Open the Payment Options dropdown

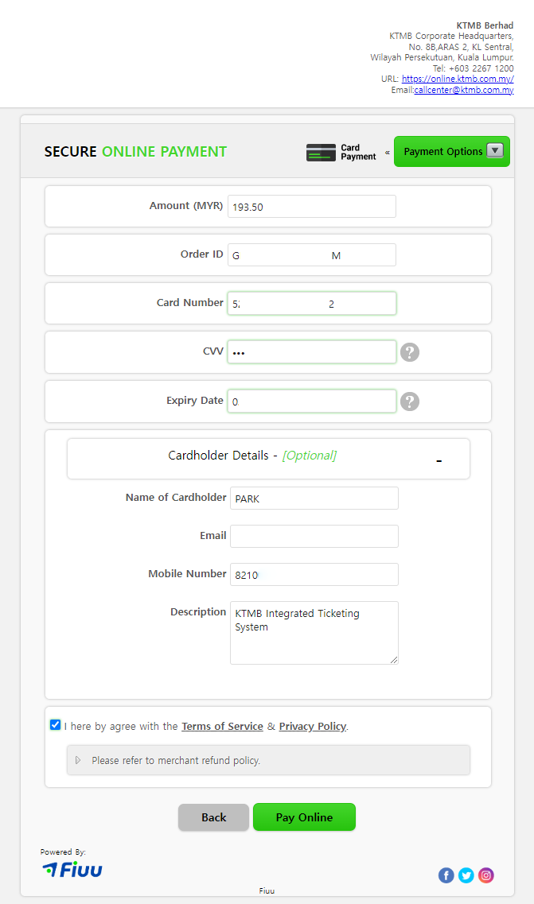click(452, 152)
